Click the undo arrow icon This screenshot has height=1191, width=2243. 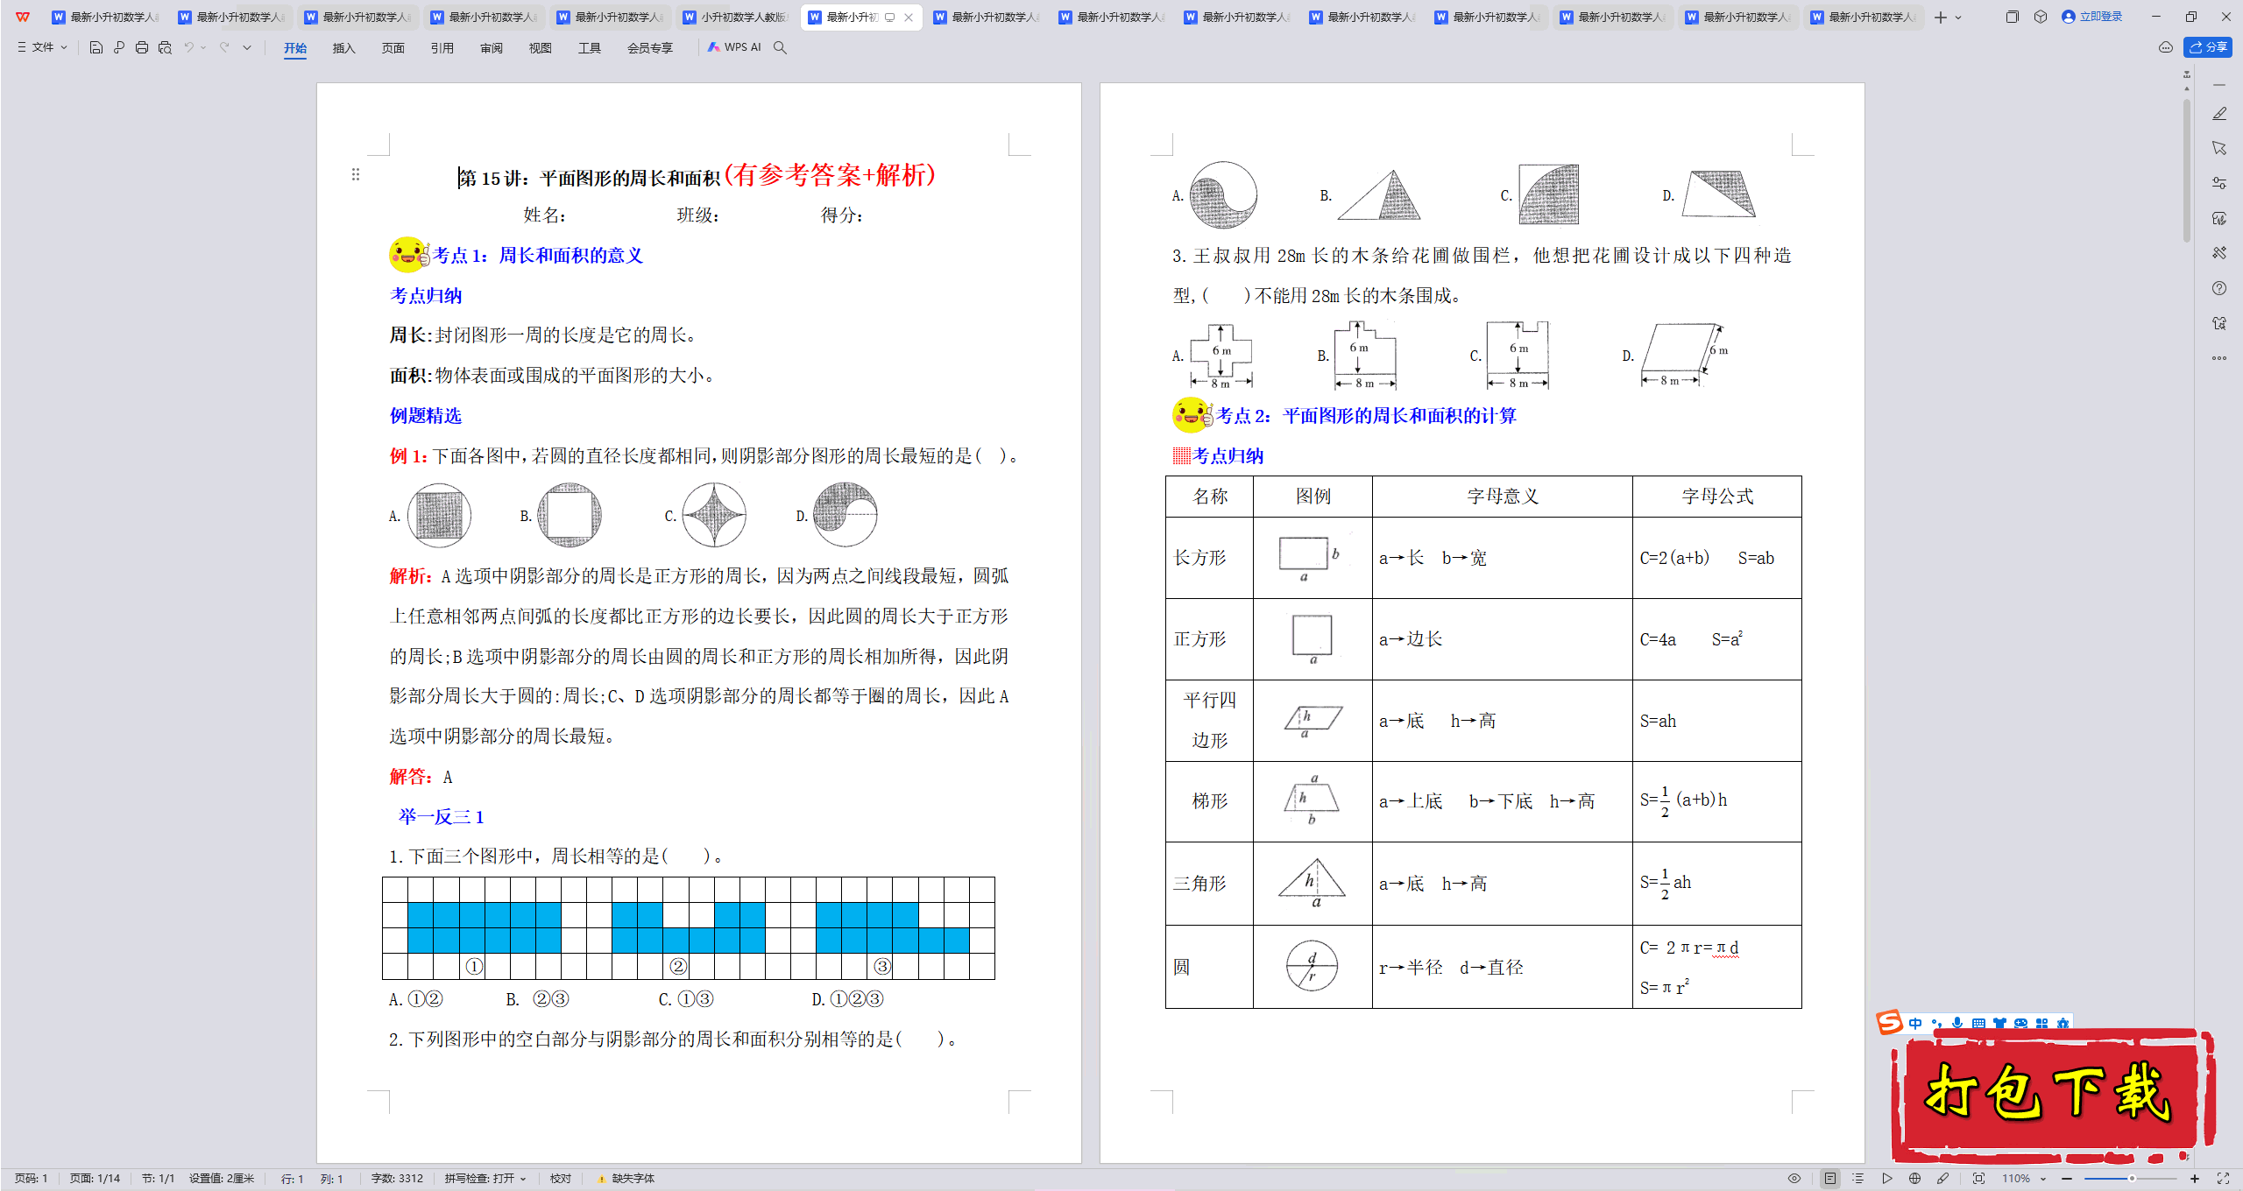coord(188,47)
